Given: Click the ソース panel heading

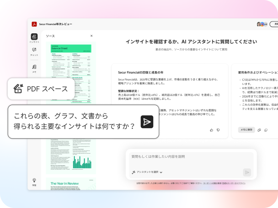Looking at the screenshot, I should click(50, 36).
